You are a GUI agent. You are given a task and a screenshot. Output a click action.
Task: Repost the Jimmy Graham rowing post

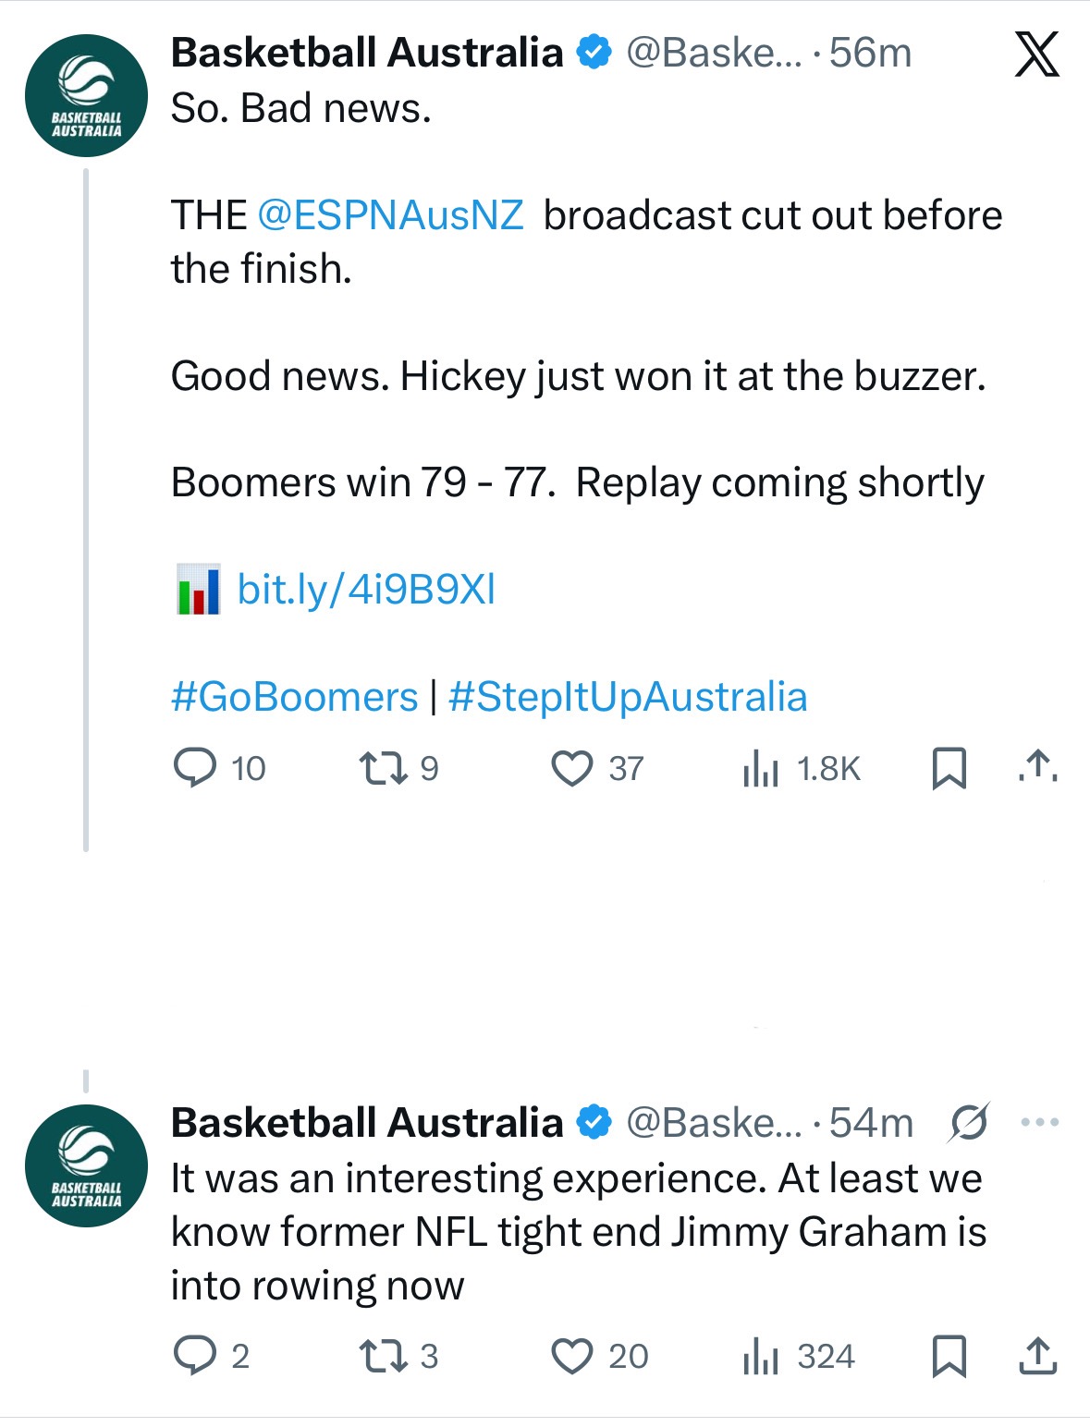pyautogui.click(x=383, y=1356)
